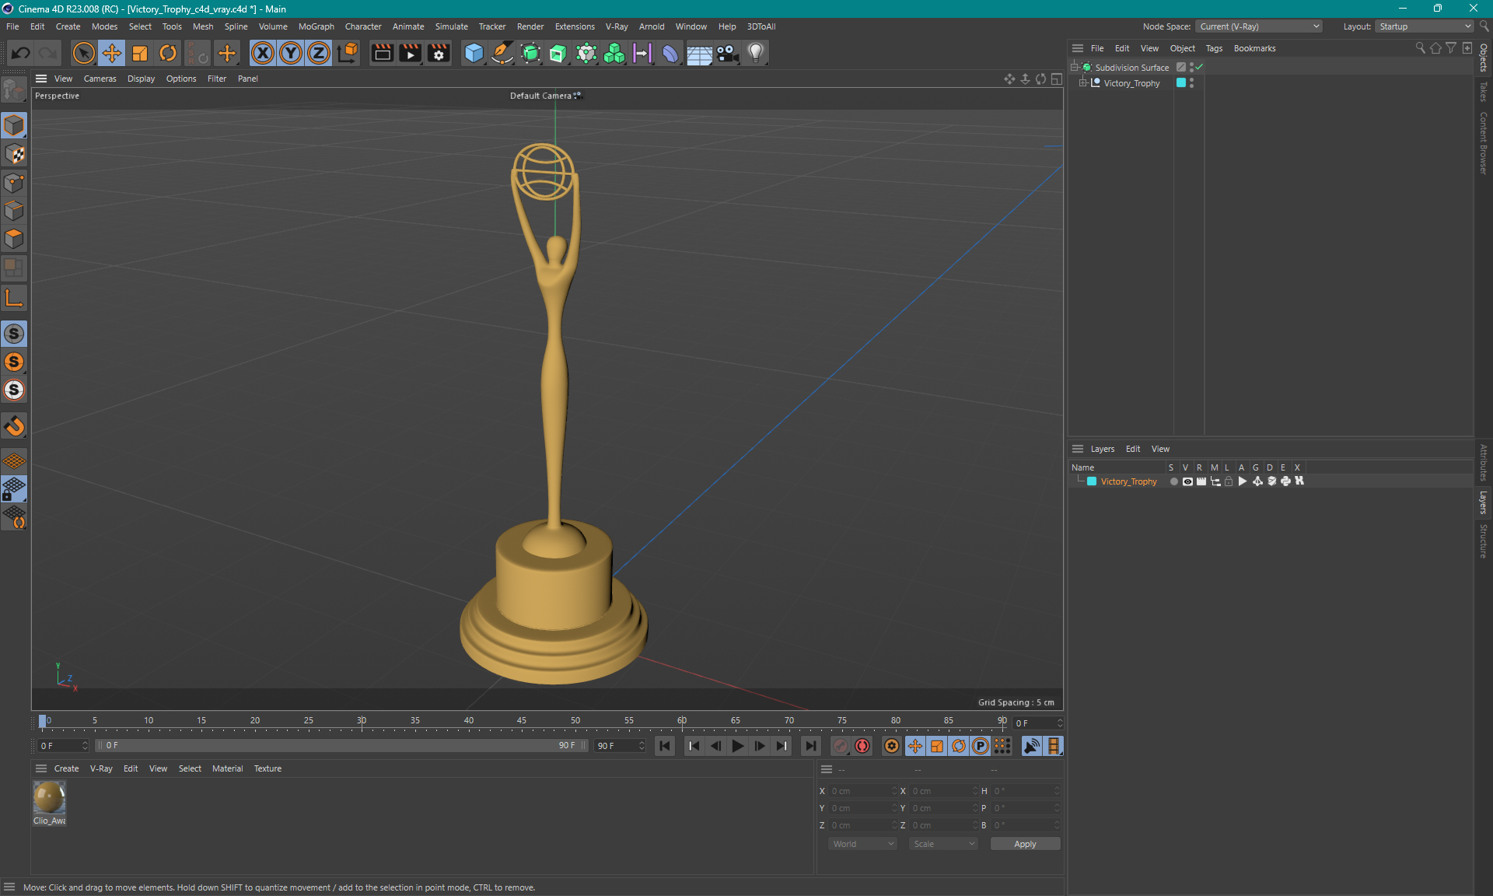Open viewport Cameras menu

[100, 79]
